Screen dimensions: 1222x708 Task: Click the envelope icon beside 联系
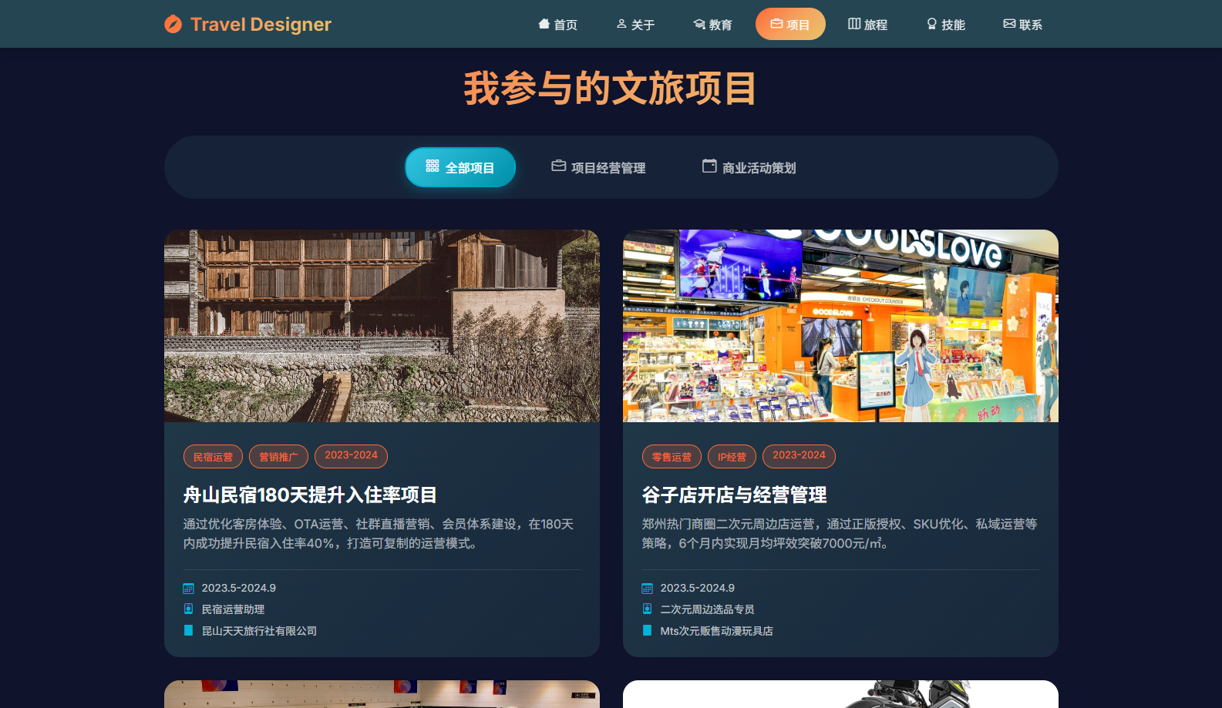(1009, 24)
